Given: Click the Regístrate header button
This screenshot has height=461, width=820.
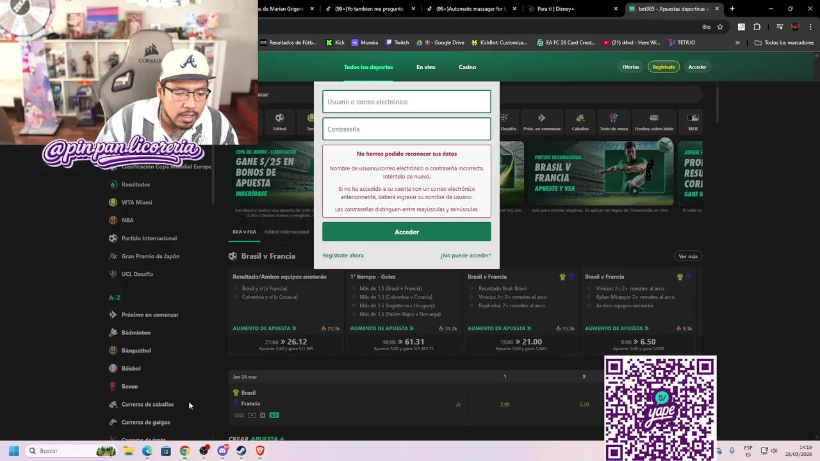Looking at the screenshot, I should pos(664,67).
